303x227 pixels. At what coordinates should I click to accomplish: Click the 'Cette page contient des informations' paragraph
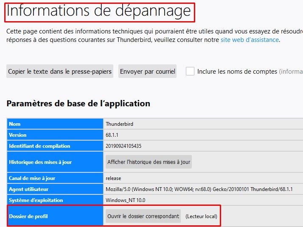click(x=154, y=36)
